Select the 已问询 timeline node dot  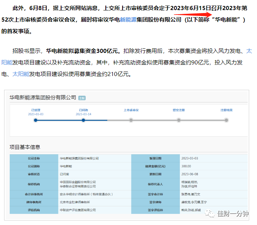[x=83, y=120]
